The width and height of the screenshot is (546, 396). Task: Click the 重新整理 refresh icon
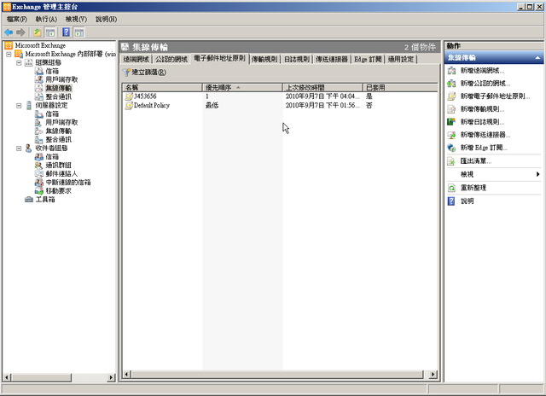point(451,188)
